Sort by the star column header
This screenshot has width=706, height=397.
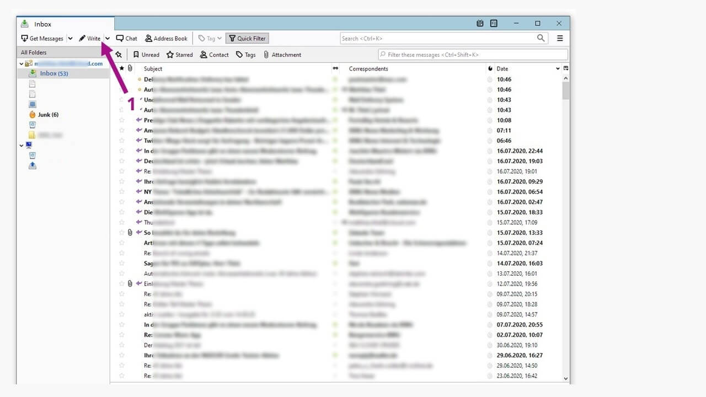click(x=122, y=68)
